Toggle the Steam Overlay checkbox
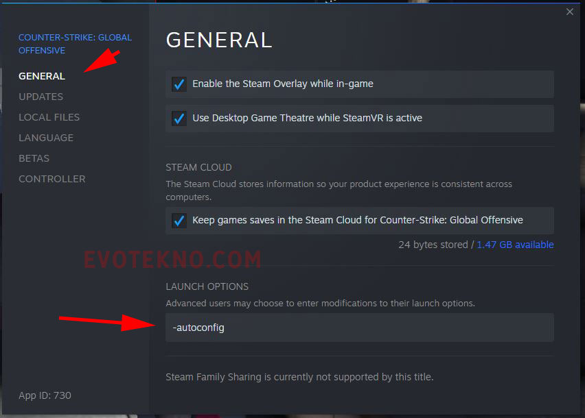 (x=179, y=84)
